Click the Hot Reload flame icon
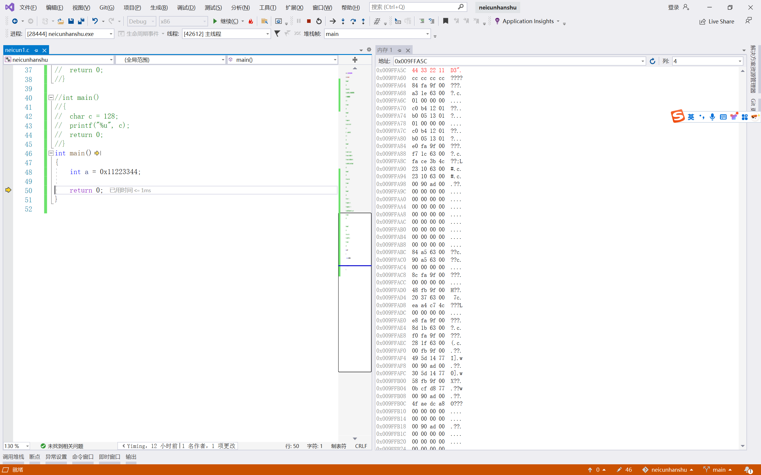This screenshot has width=761, height=475. [x=251, y=21]
